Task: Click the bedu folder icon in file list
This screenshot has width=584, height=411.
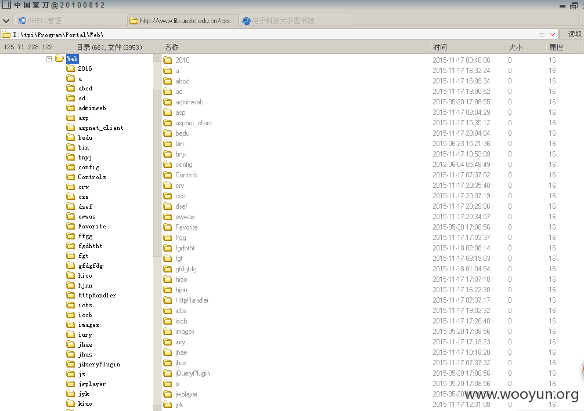Action: coord(168,133)
